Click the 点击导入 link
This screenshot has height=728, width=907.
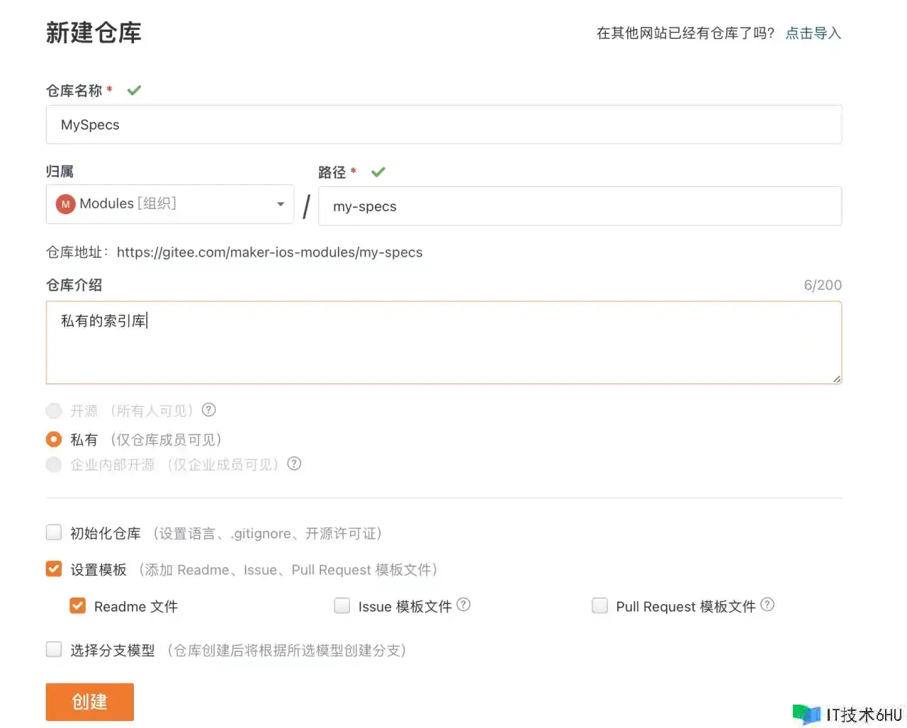pos(813,33)
